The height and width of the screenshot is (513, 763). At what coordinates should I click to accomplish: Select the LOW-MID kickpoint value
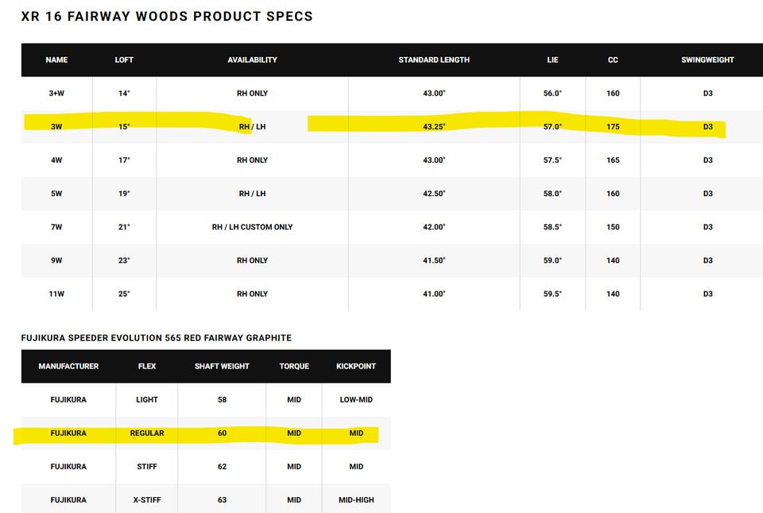[356, 399]
